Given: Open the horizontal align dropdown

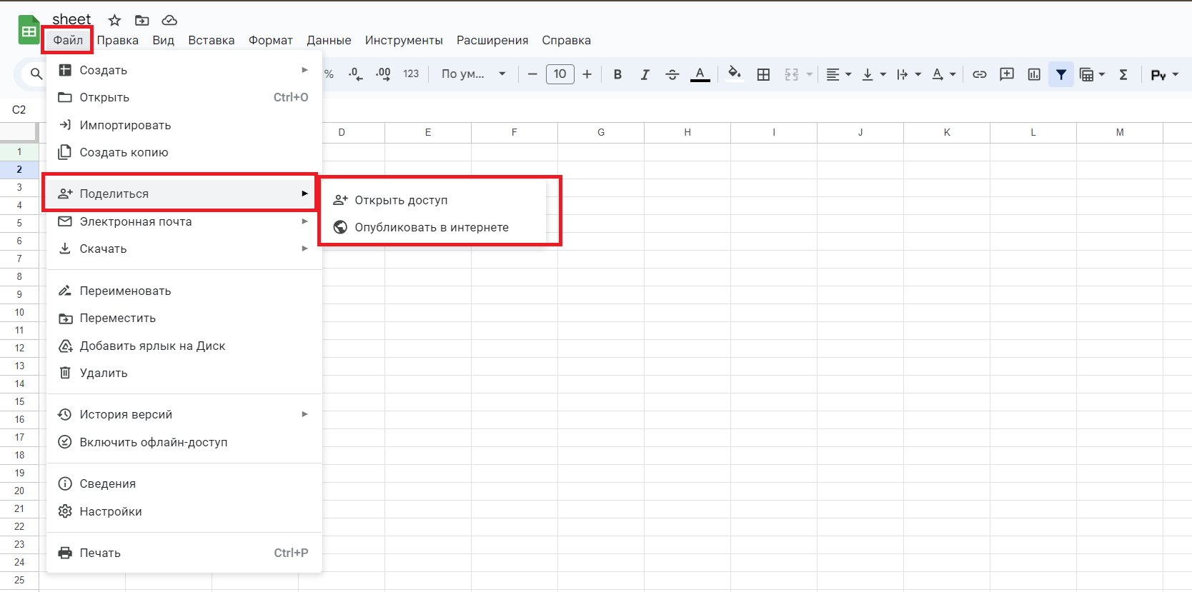Looking at the screenshot, I should (x=838, y=74).
